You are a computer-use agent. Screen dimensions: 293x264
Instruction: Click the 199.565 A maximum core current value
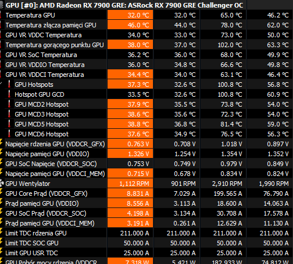tap(228, 193)
